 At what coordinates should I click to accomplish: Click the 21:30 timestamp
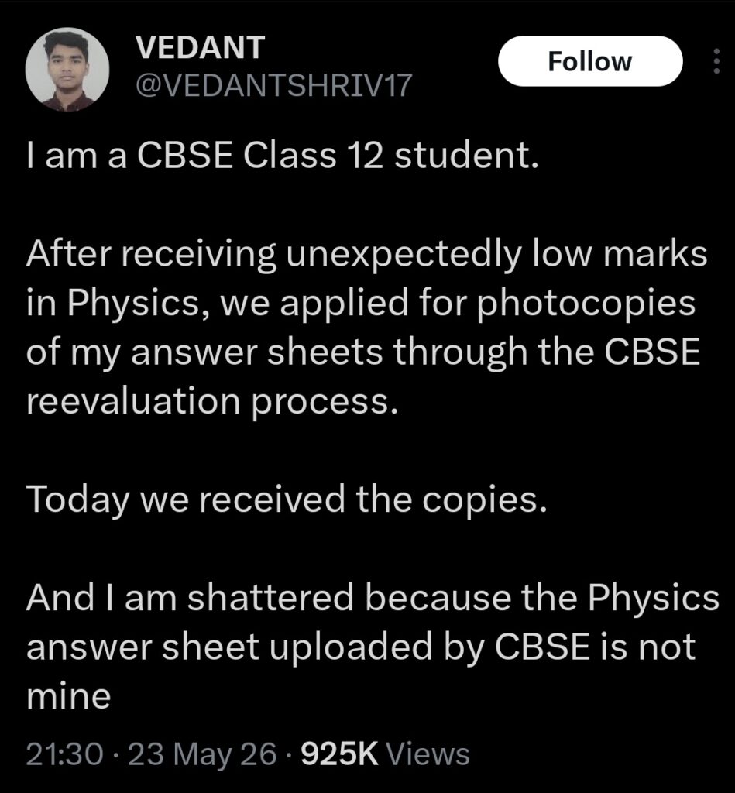coord(64,754)
